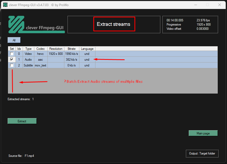This screenshot has width=227, height=164.
Task: Click the Idx column header
Action: pos(19,49)
